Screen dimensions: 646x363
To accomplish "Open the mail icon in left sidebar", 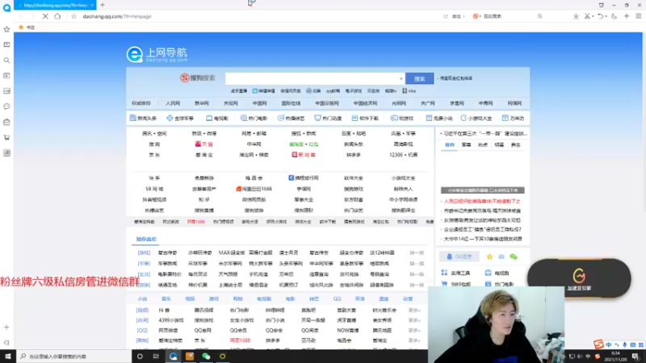I will point(6,123).
